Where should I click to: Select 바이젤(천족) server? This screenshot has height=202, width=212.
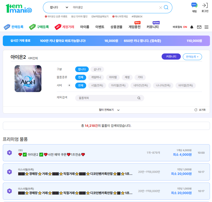pos(185,85)
